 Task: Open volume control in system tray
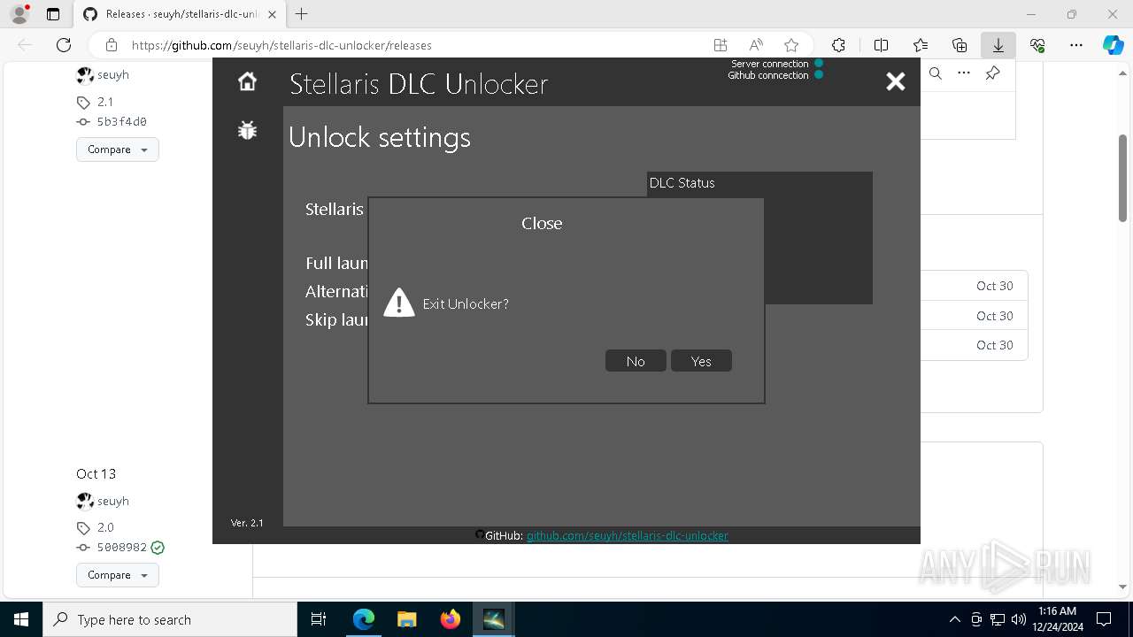[x=1018, y=619]
